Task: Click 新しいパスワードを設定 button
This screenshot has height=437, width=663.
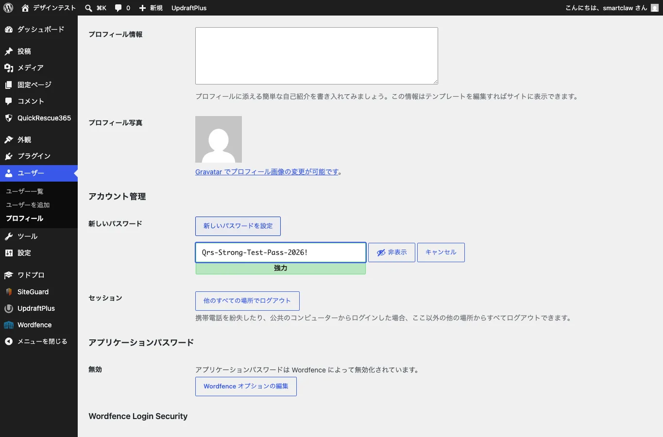Action: 238,226
